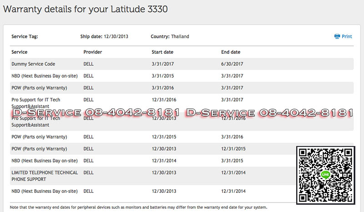Select end date 12/31/2015 in POW row
Image resolution: width=364 pixels, height=212 pixels.
pyautogui.click(x=233, y=149)
